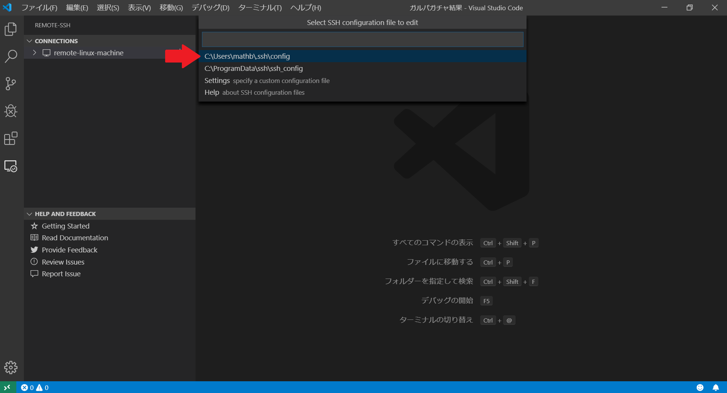Click the monitor icon beside remote-linux-machine
Image resolution: width=727 pixels, height=393 pixels.
click(46, 53)
